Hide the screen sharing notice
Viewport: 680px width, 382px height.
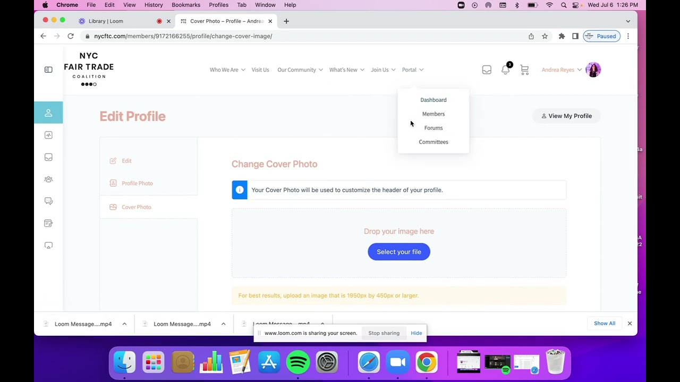point(416,333)
